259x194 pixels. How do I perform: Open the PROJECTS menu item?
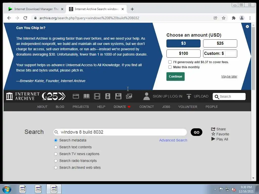[81, 107]
